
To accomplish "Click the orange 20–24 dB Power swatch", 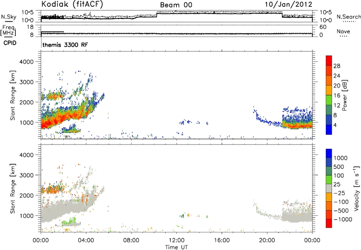I will [x=329, y=81].
